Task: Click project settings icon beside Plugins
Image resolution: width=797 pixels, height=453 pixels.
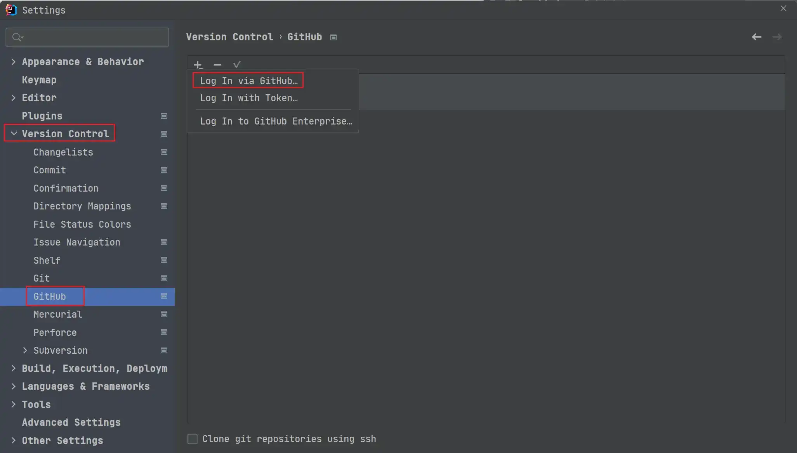Action: point(164,116)
